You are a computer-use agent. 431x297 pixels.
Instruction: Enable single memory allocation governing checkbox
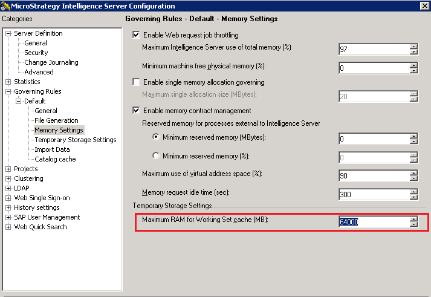click(136, 82)
